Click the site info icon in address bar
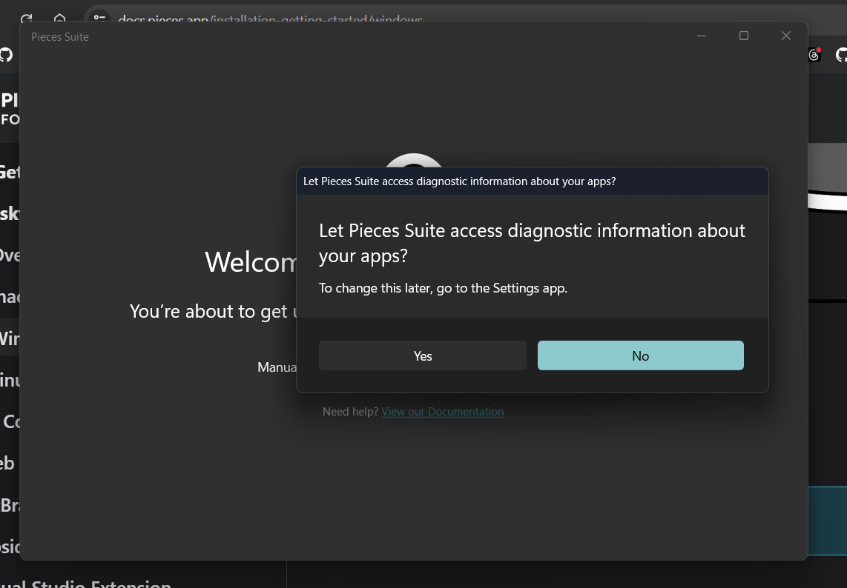This screenshot has width=847, height=588. [99, 19]
